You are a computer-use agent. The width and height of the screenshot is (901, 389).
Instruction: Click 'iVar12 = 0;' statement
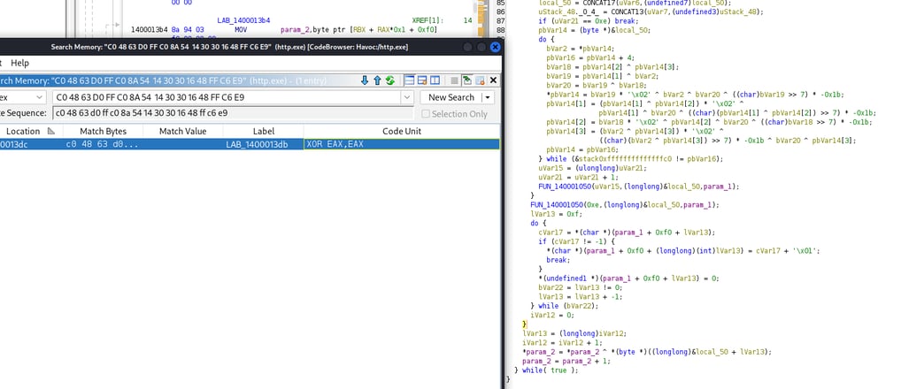pyautogui.click(x=551, y=315)
